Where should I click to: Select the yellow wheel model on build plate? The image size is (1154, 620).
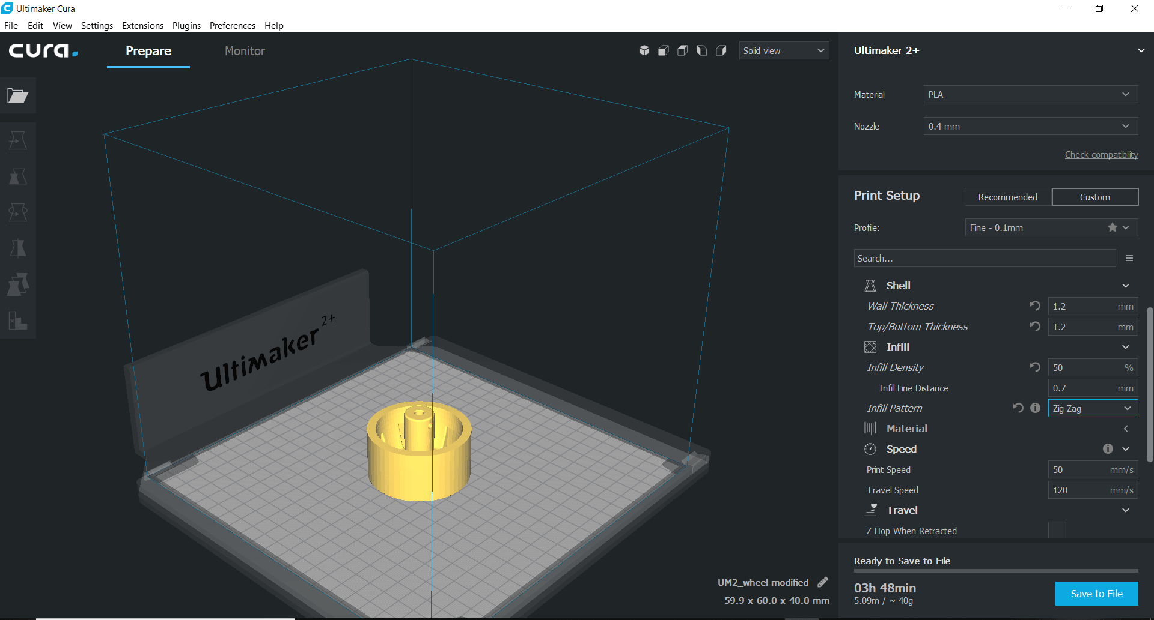419,451
